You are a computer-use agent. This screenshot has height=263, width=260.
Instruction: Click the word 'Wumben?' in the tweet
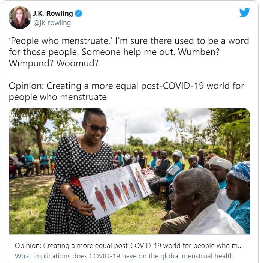[199, 52]
